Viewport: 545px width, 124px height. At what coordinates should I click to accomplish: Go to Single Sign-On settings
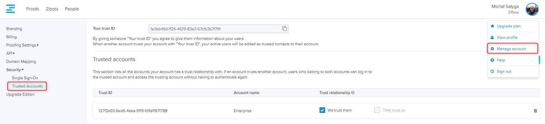(25, 78)
